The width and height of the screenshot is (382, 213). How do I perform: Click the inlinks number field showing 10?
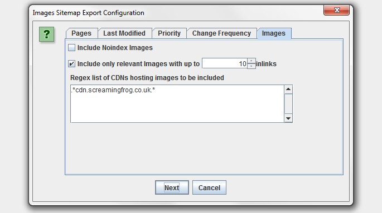click(x=225, y=63)
